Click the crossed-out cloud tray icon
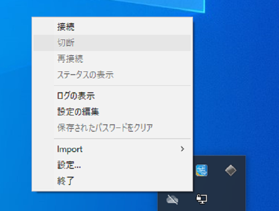279x211 pixels. 172,199
